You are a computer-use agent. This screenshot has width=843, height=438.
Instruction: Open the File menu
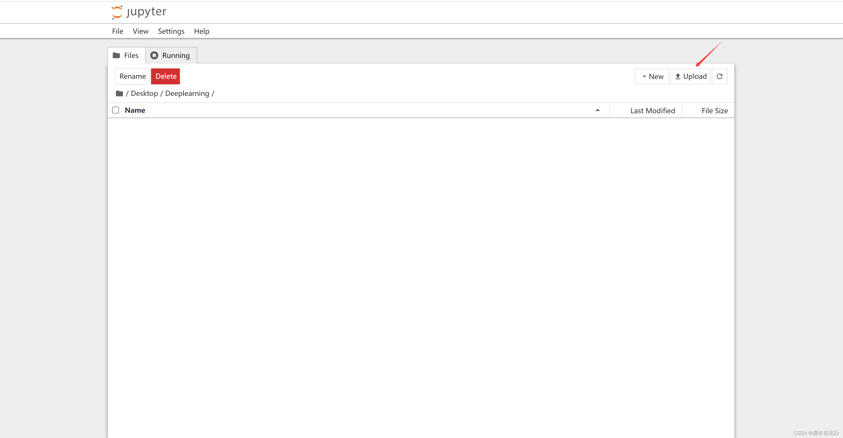(x=117, y=31)
